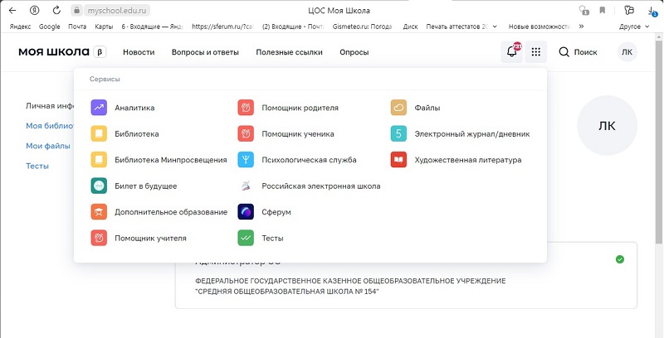The image size is (664, 338).
Task: Open the Новости menu item
Action: tap(139, 52)
